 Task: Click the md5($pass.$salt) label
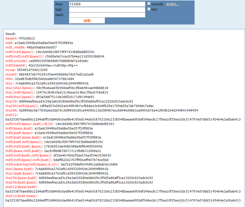click(x=19, y=129)
